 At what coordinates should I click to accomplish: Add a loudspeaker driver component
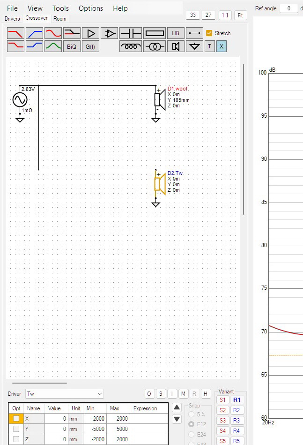click(x=176, y=46)
